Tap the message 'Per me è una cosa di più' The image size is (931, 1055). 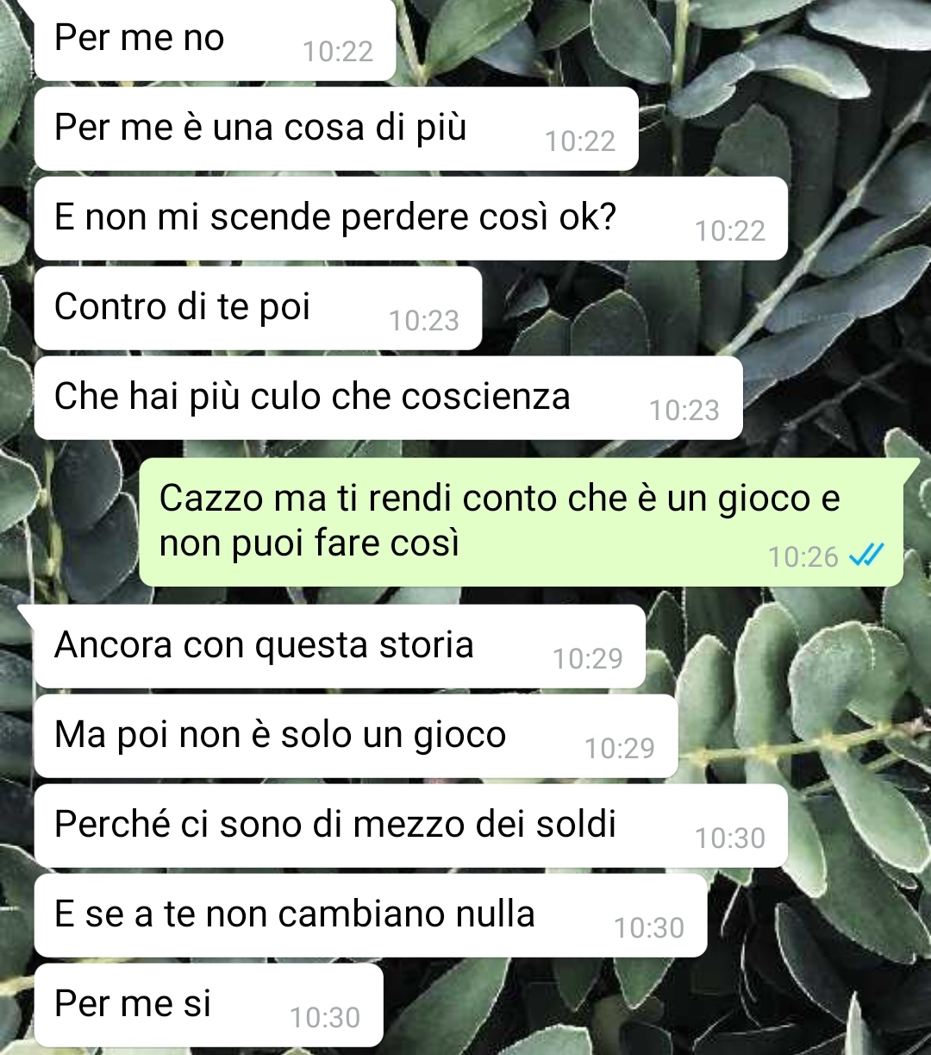[336, 129]
